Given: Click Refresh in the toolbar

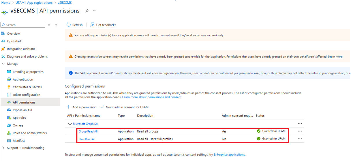Looking at the screenshot, I should [74, 25].
